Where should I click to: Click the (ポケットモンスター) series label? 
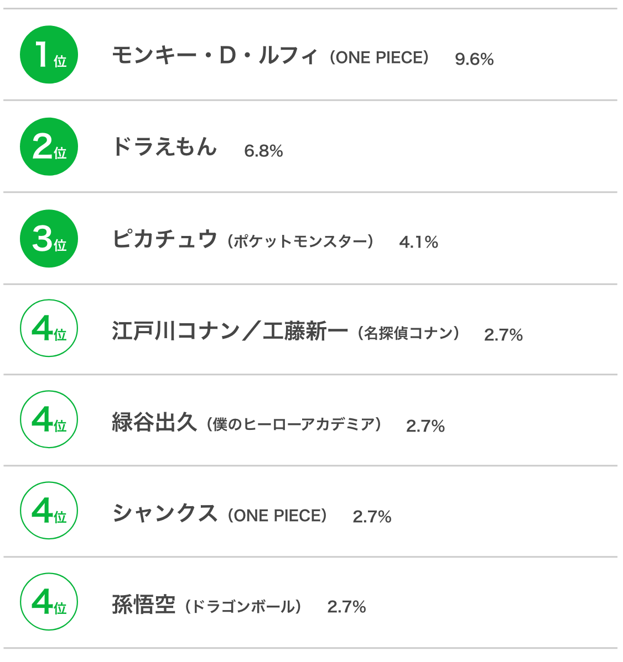[x=300, y=241]
